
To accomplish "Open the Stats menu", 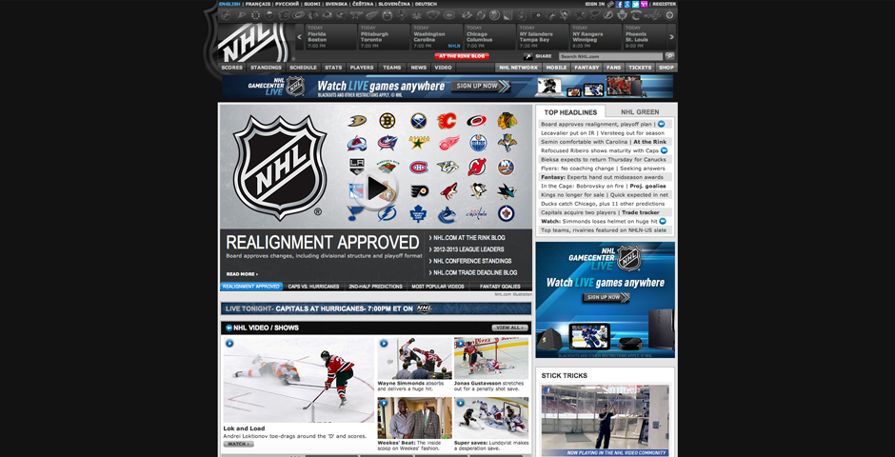I will 333,68.
